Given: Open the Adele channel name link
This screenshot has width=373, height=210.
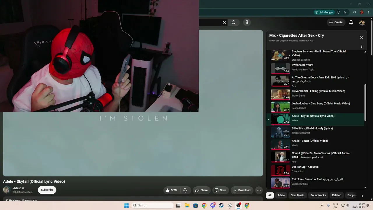Looking at the screenshot, I should coord(17,188).
